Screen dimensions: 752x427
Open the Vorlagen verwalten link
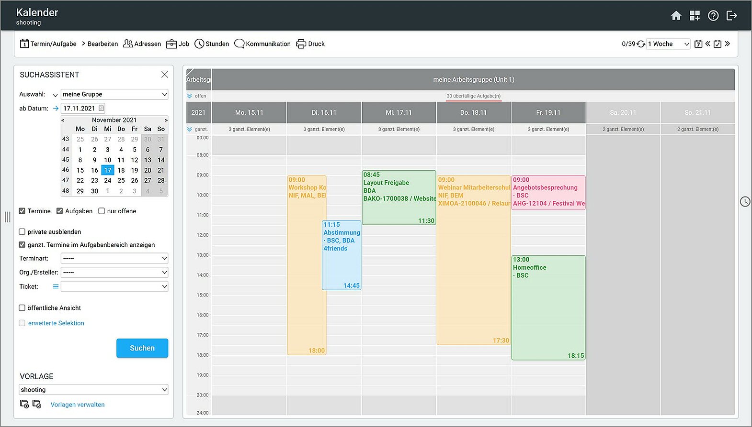78,405
